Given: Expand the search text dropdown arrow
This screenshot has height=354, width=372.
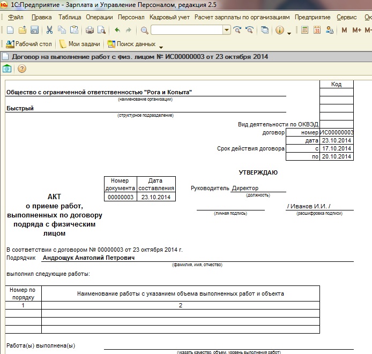Looking at the screenshot, I should pyautogui.click(x=227, y=30).
